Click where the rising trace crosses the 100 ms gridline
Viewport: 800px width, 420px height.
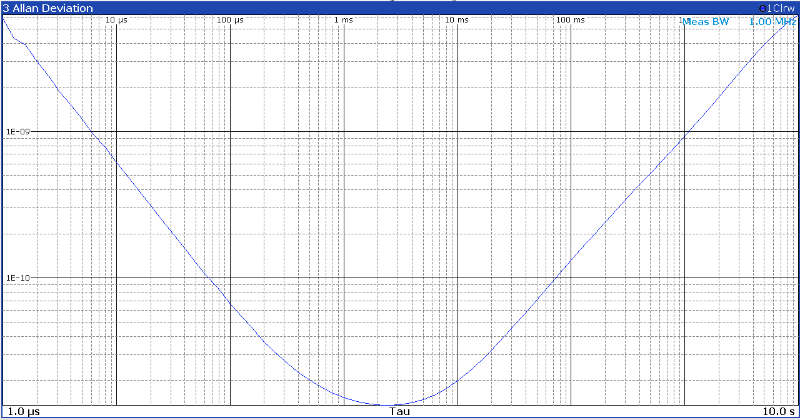coord(571,261)
